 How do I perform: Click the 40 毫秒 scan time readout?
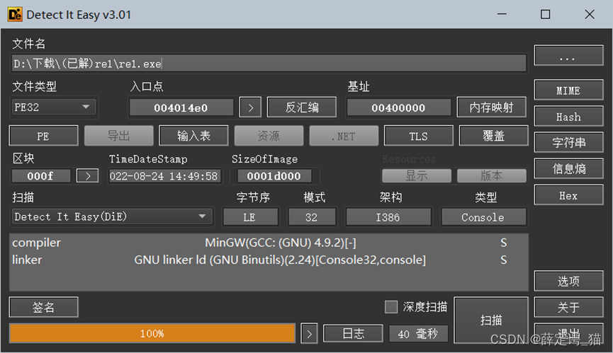418,333
